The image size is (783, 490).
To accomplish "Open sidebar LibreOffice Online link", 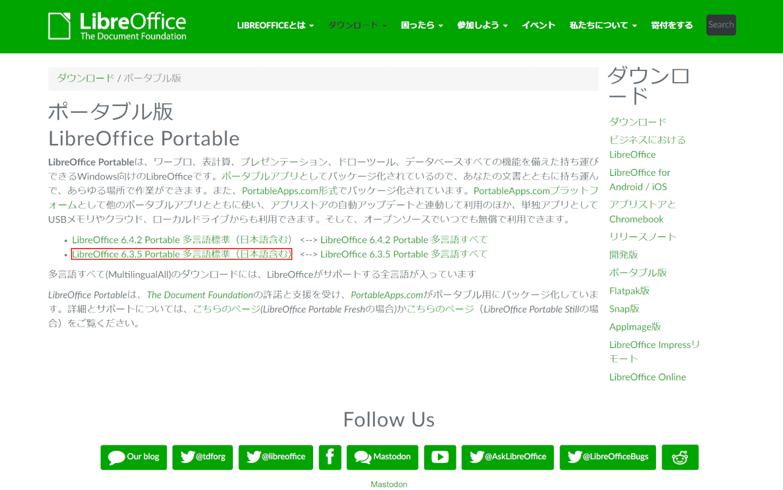I will [648, 377].
